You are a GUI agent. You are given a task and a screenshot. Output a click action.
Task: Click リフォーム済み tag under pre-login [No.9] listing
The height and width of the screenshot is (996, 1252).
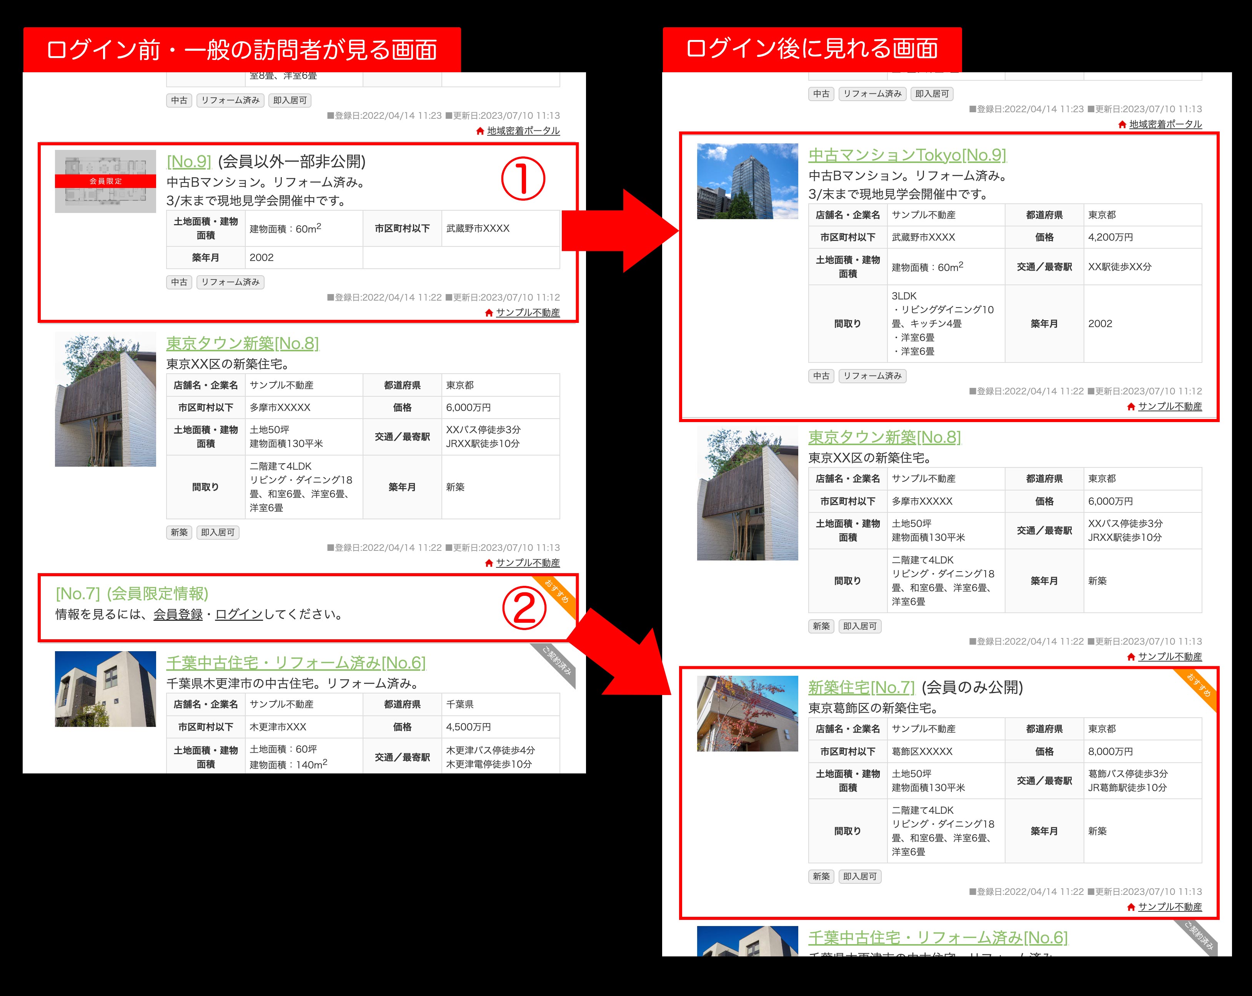pos(230,282)
